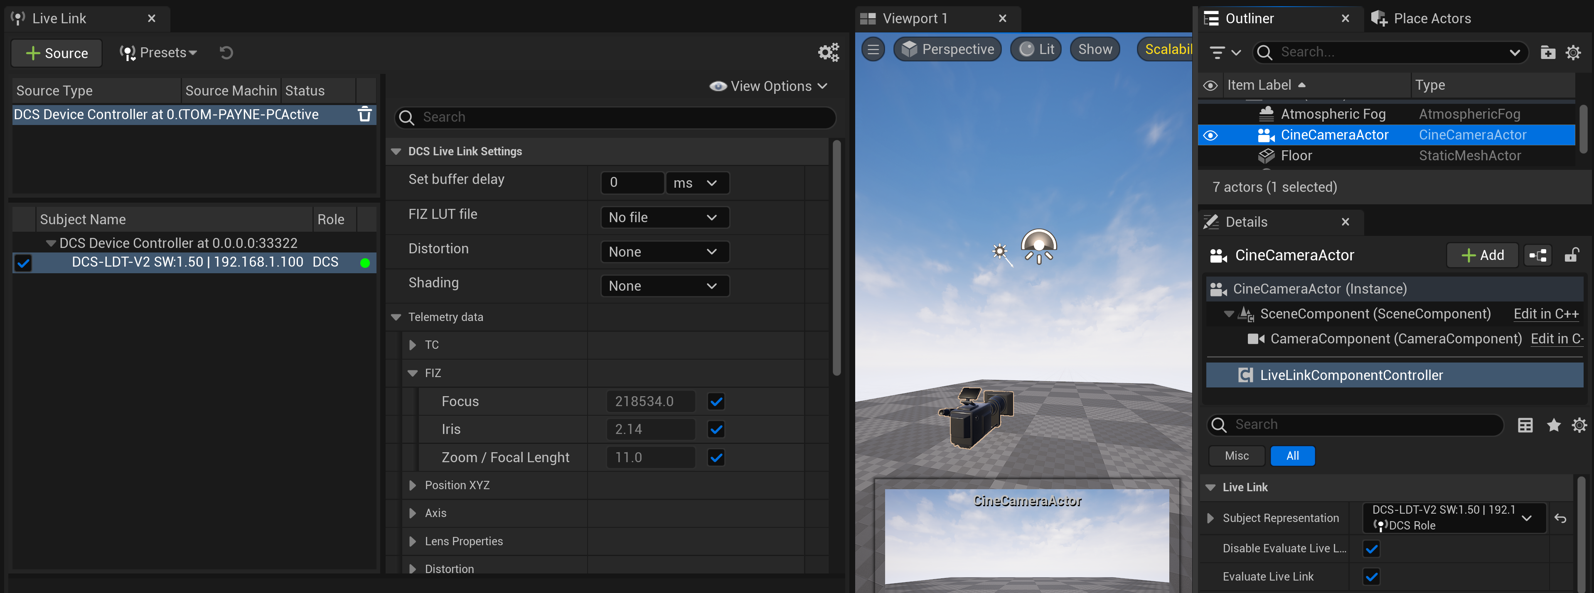Select the LiveLinkComponentController component
The image size is (1594, 593).
(1394, 375)
